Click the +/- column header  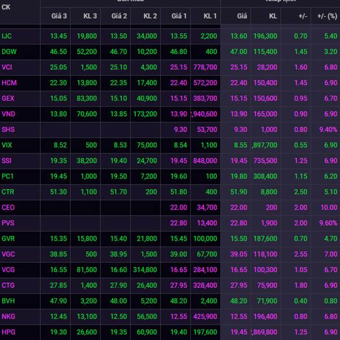click(x=303, y=16)
